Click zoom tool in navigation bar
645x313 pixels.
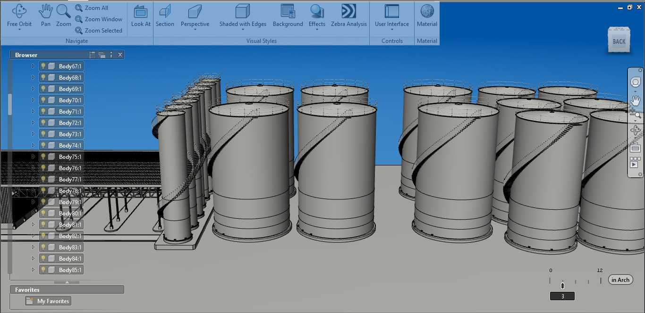(635, 113)
